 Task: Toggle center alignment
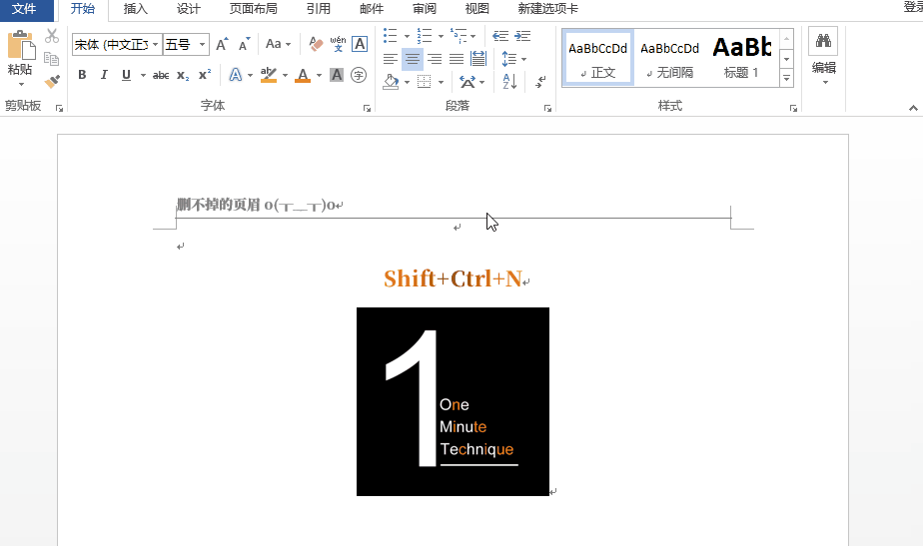[412, 59]
